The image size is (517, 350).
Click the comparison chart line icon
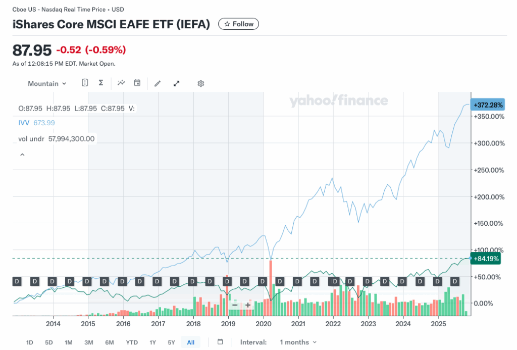click(x=121, y=83)
